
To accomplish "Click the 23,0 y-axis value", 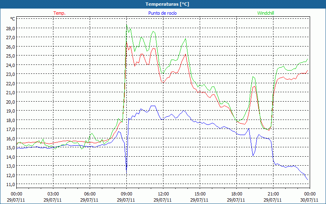I will (11, 74).
